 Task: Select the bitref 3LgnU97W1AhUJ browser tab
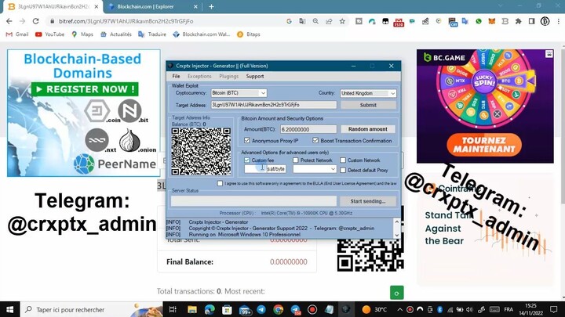[x=53, y=6]
